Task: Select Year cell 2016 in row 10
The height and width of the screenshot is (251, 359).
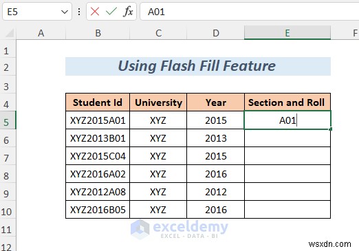Action: click(x=216, y=210)
